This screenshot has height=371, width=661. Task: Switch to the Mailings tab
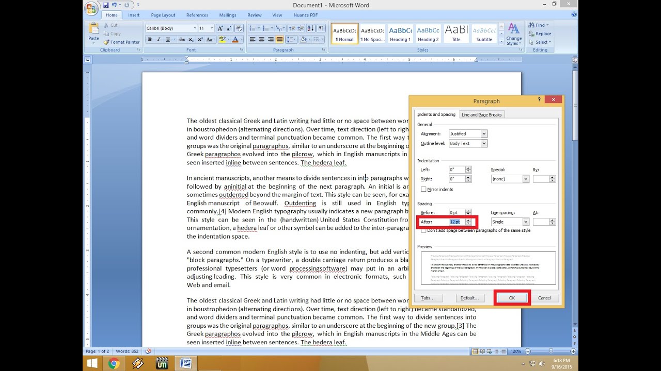(x=228, y=15)
